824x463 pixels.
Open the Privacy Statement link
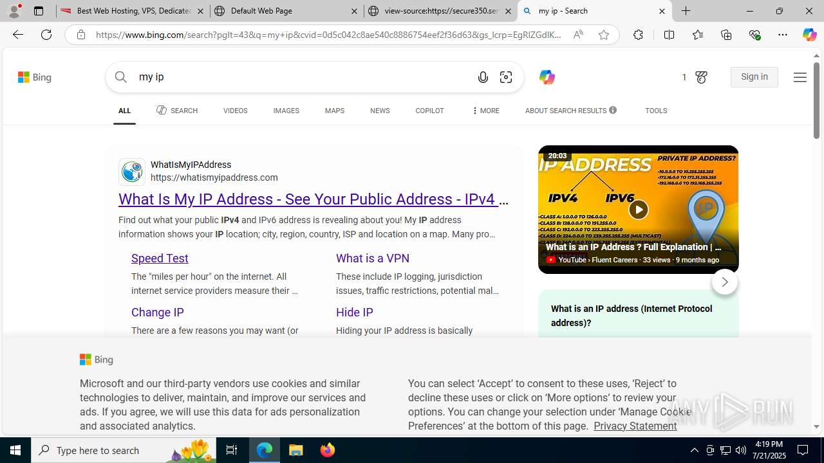[635, 426]
